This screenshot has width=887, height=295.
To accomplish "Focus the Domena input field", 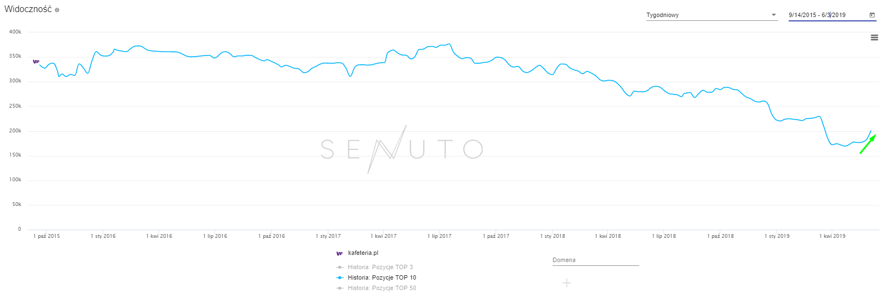I will click(595, 260).
